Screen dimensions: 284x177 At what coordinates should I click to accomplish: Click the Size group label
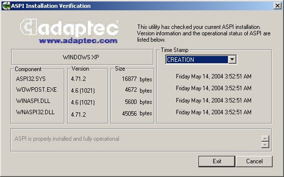pos(120,69)
